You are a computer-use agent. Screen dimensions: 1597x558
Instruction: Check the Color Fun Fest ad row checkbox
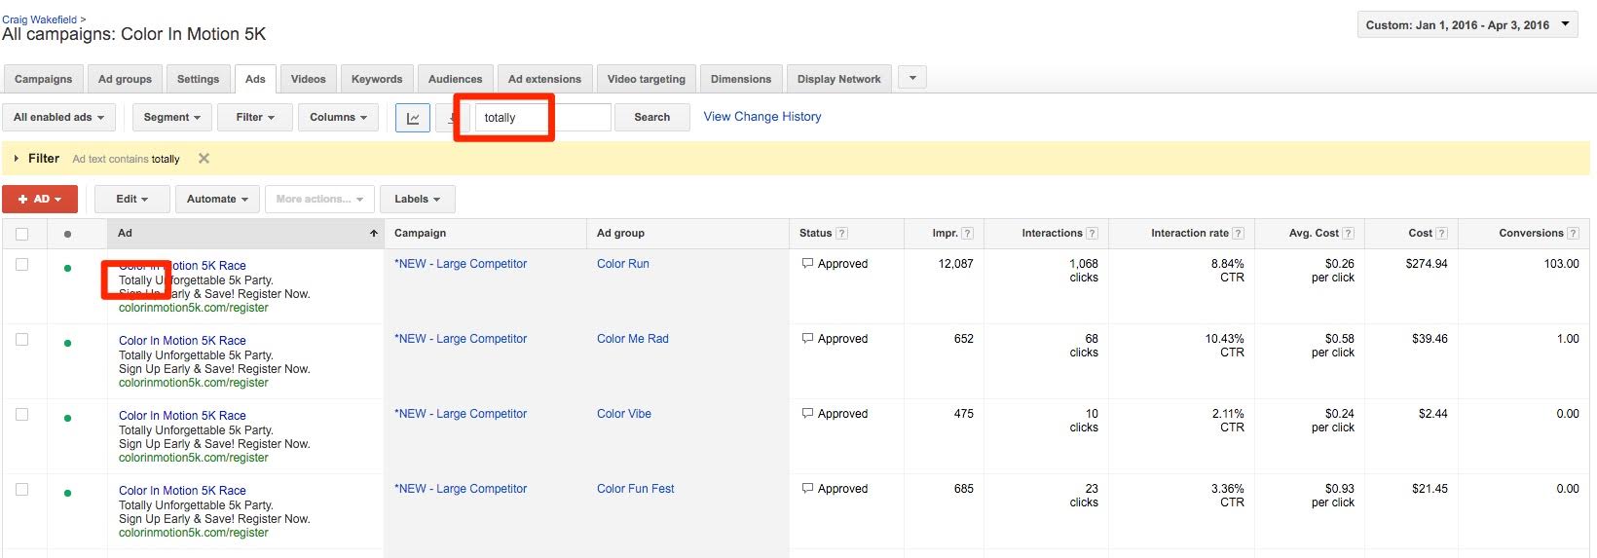(22, 490)
